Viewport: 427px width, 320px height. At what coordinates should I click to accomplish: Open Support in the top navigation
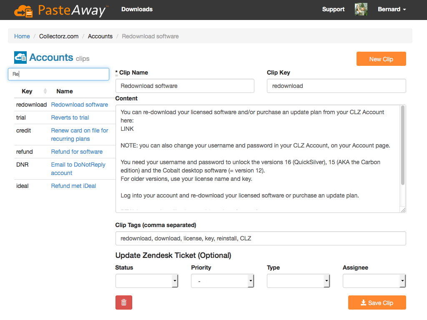point(333,10)
